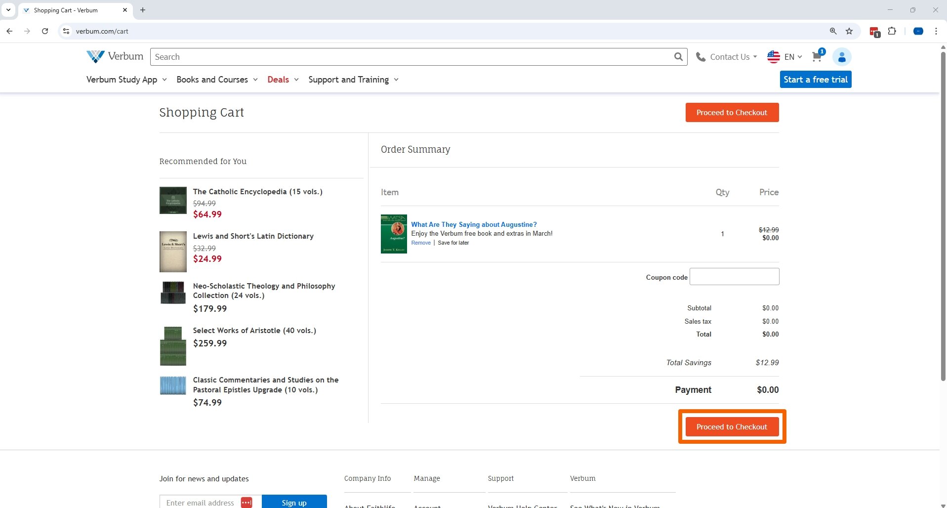Click the Support footer heading
This screenshot has width=947, height=508.
(x=501, y=478)
